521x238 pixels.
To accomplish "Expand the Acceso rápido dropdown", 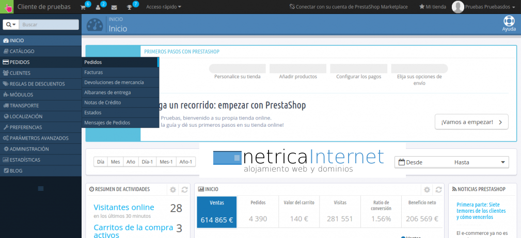I will [164, 7].
